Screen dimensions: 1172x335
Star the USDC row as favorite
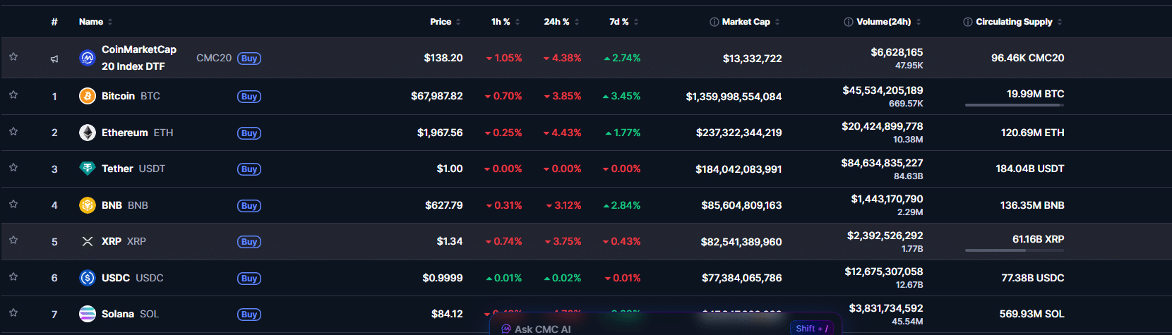click(13, 276)
